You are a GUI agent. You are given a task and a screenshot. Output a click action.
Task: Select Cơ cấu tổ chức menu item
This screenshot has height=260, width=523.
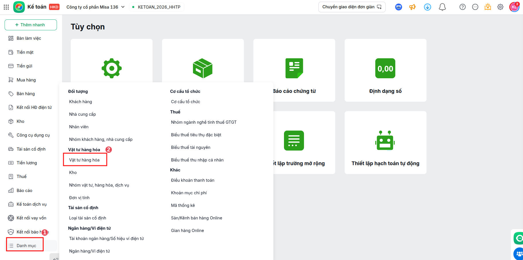[x=185, y=102]
